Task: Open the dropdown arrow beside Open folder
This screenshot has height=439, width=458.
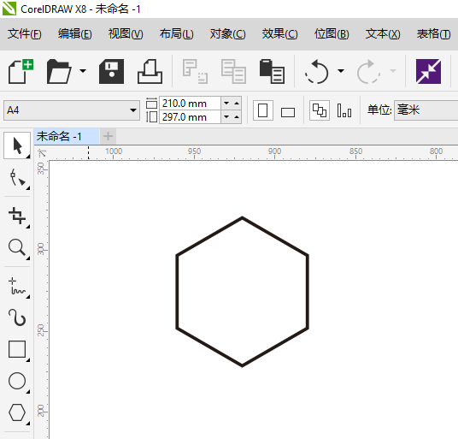Action: click(x=83, y=71)
